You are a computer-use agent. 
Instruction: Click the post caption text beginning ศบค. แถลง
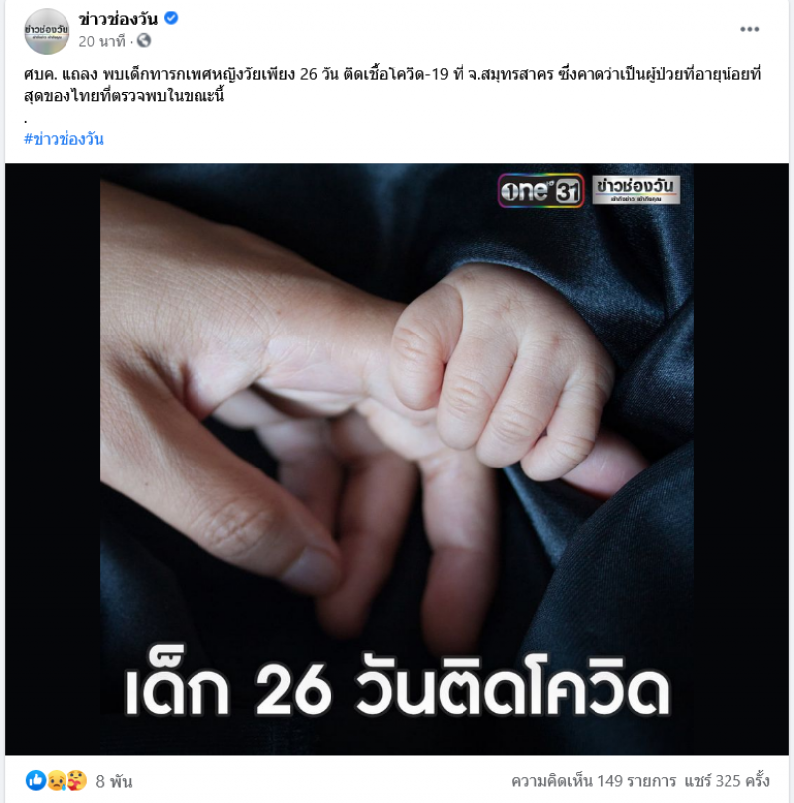pos(393,85)
